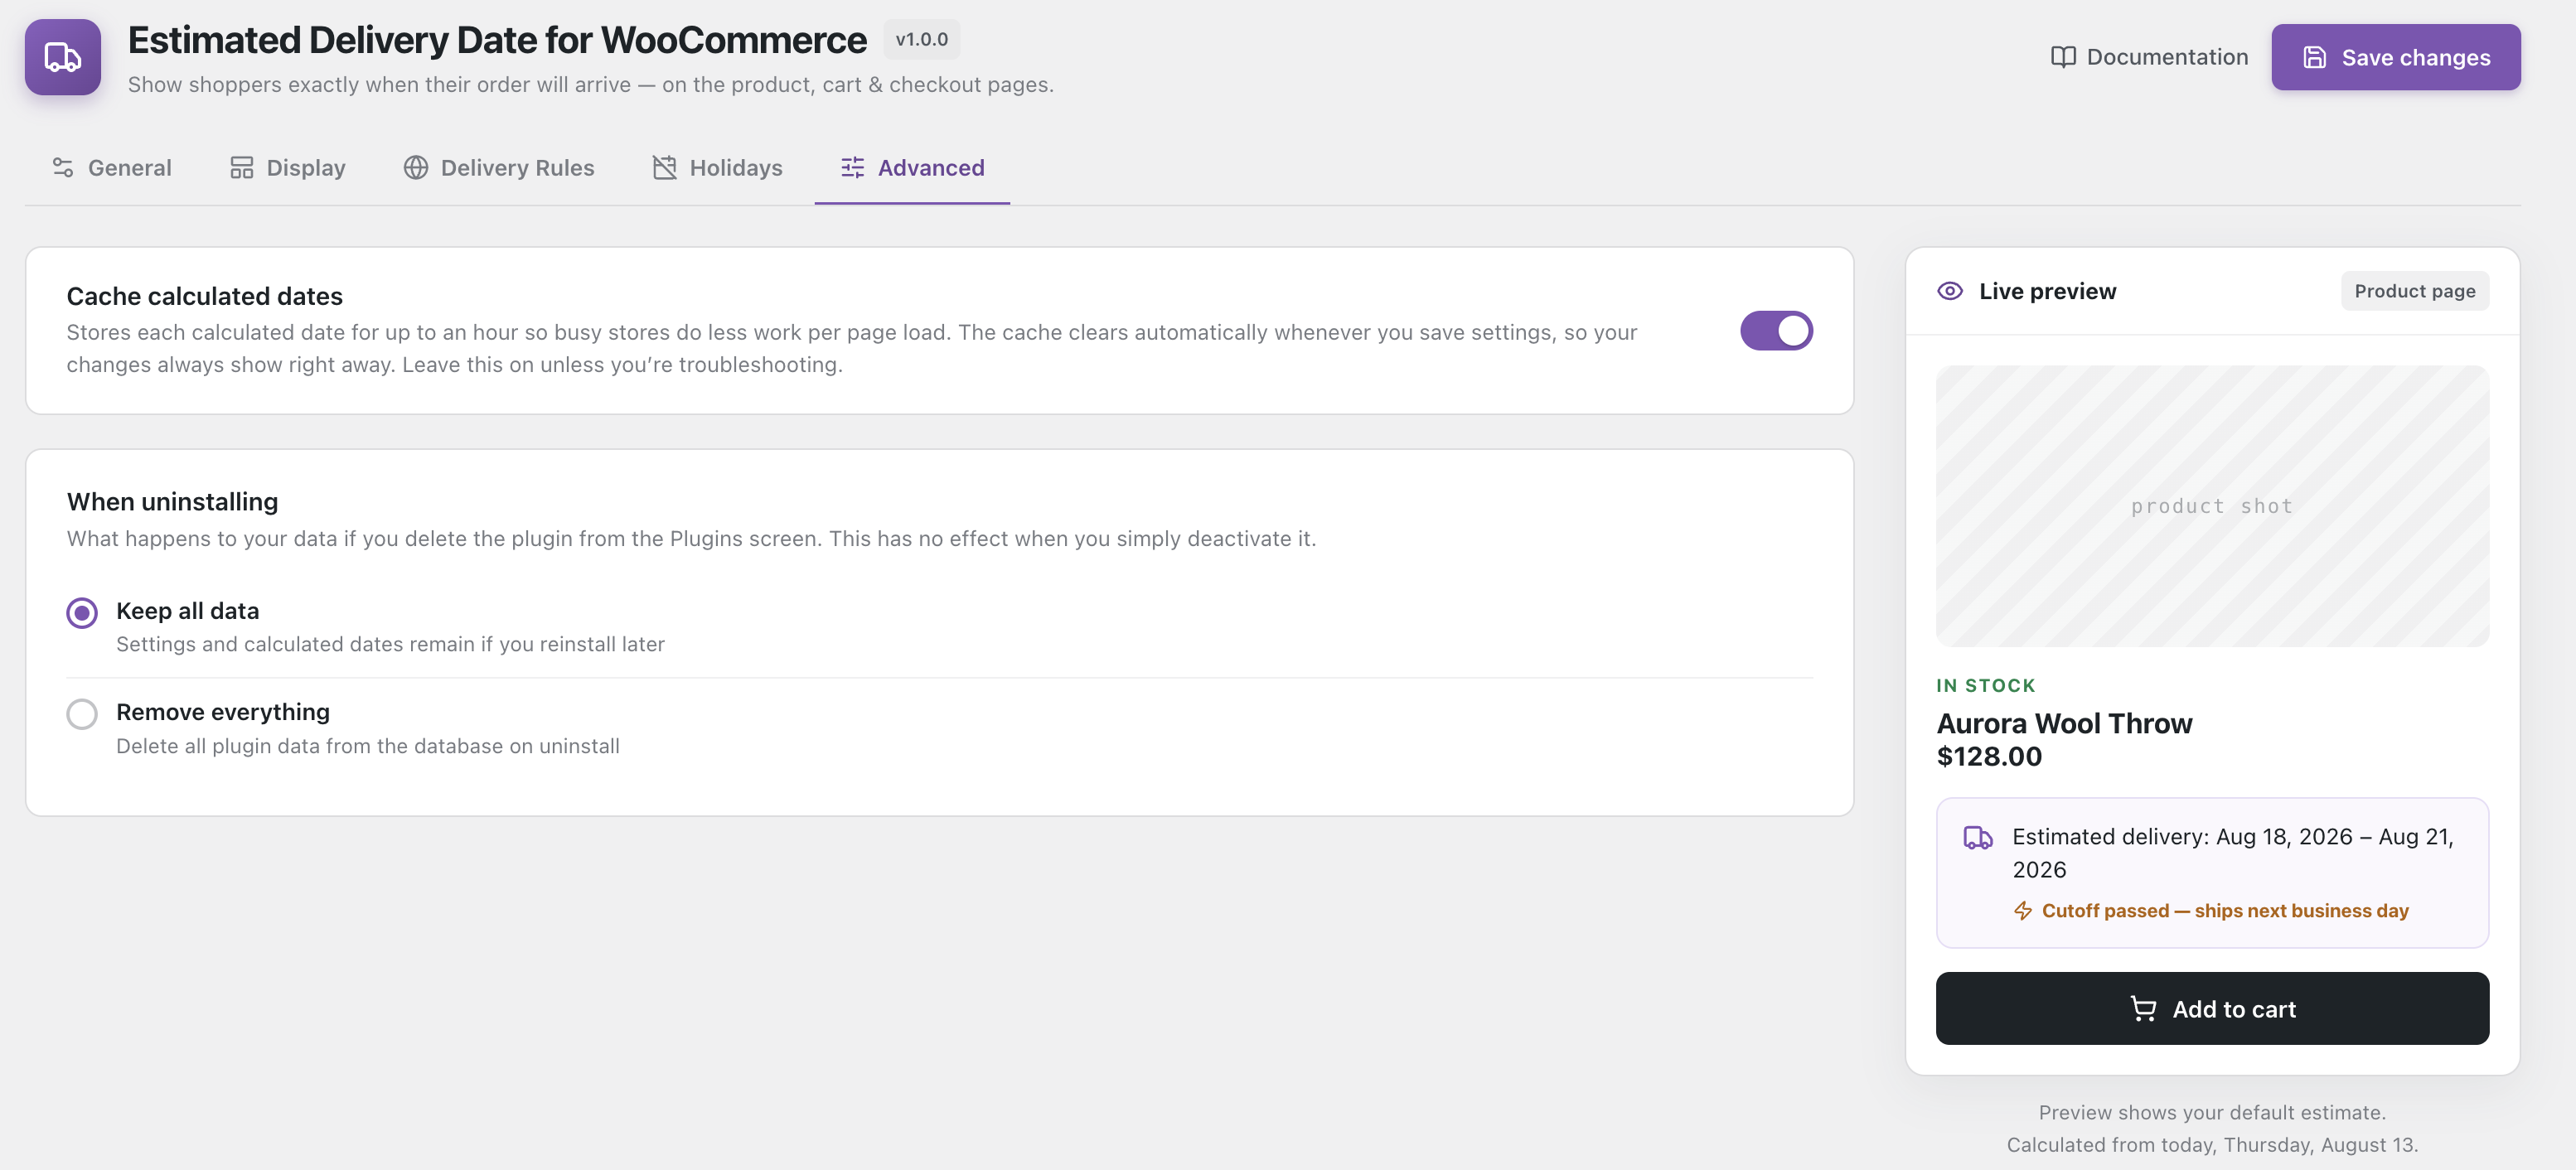The width and height of the screenshot is (2576, 1170).
Task: Click the Aurora Wool Throw product title
Action: pos(2064,723)
